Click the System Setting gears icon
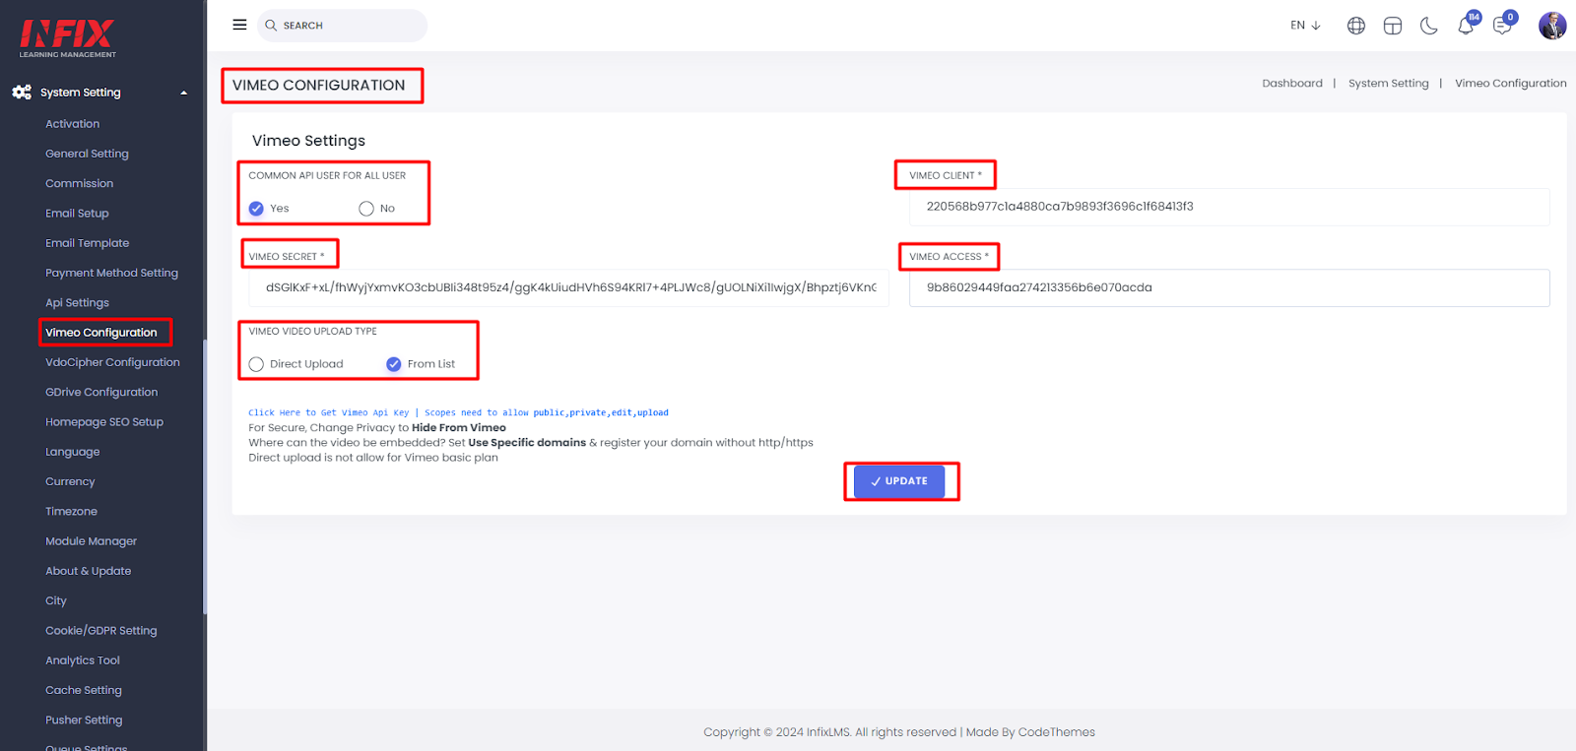 [x=22, y=93]
